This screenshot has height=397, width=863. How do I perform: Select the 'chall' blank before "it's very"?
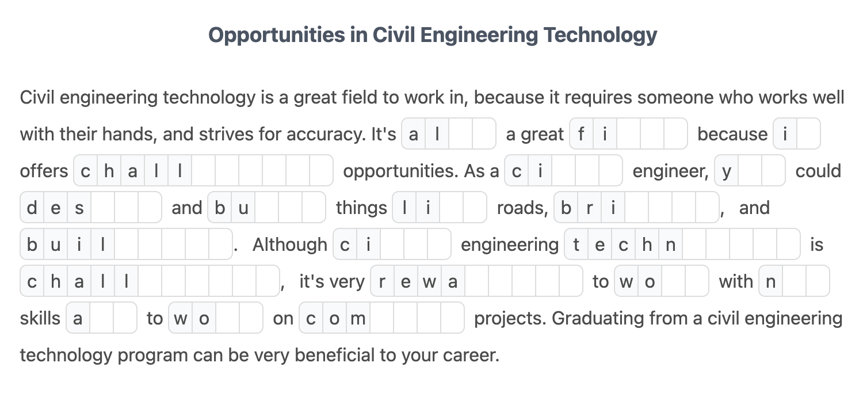150,281
